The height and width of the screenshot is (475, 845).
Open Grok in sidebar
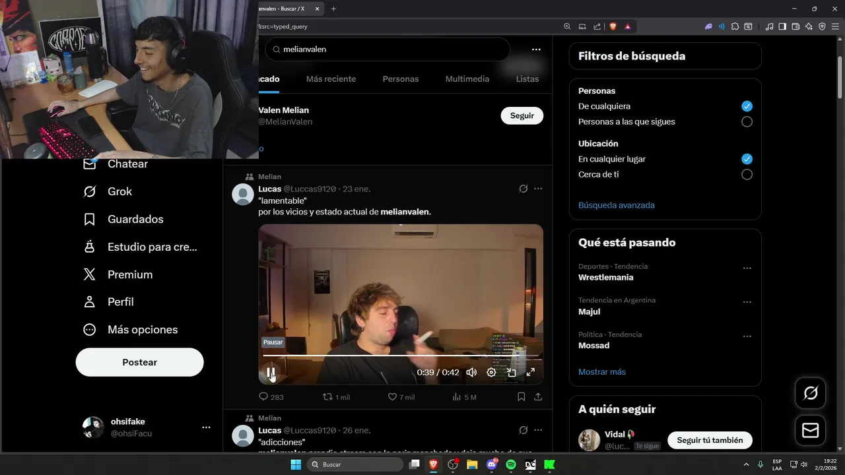pos(108,191)
